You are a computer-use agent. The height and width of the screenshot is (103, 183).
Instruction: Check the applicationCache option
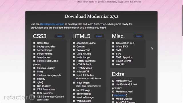click(74, 43)
